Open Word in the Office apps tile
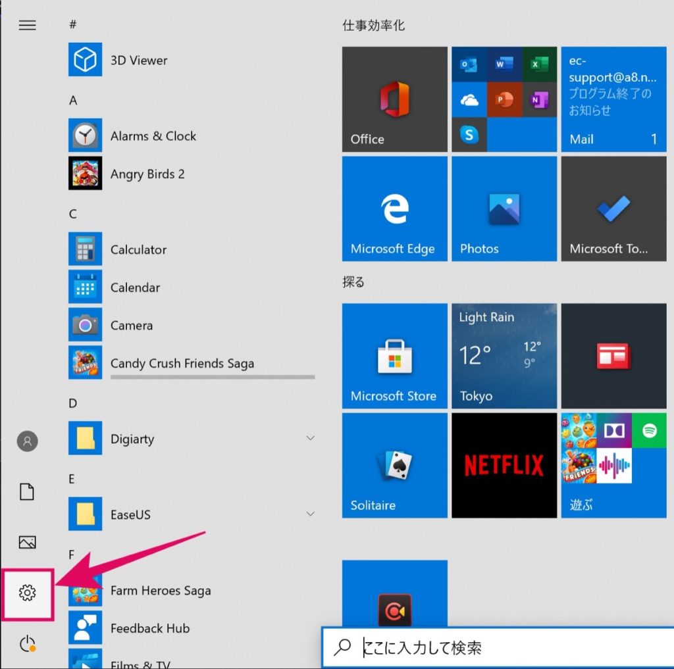 click(504, 64)
